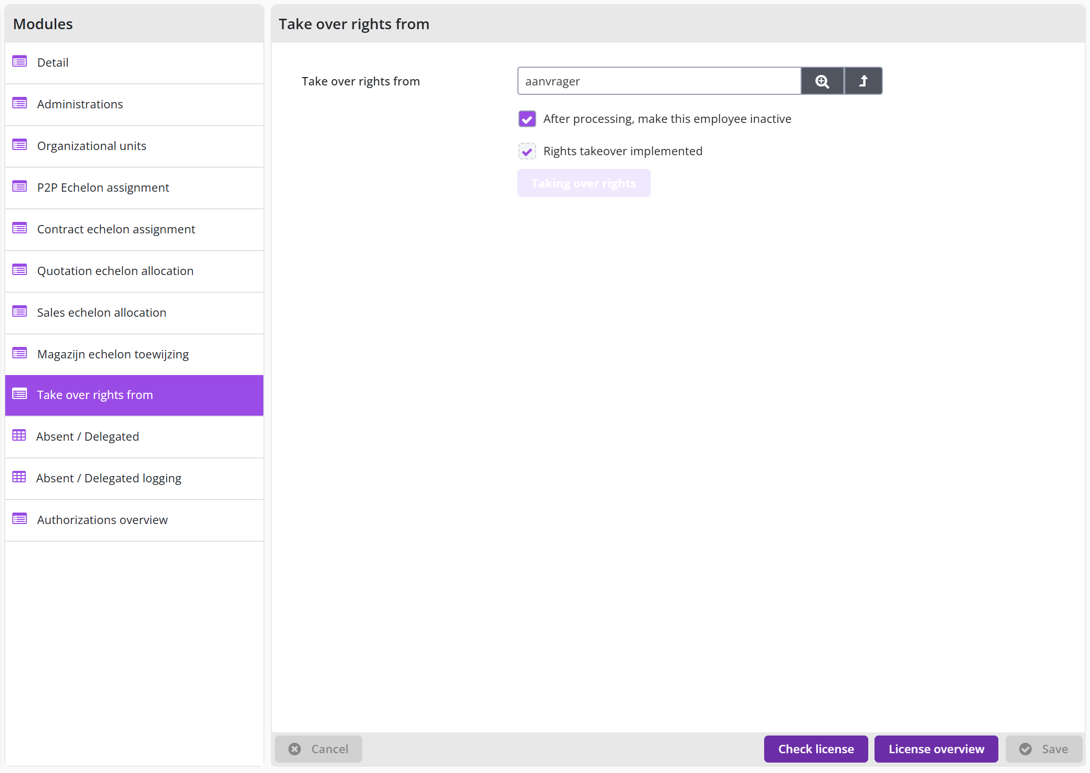
Task: Open Absent / Delegated module
Action: [134, 437]
